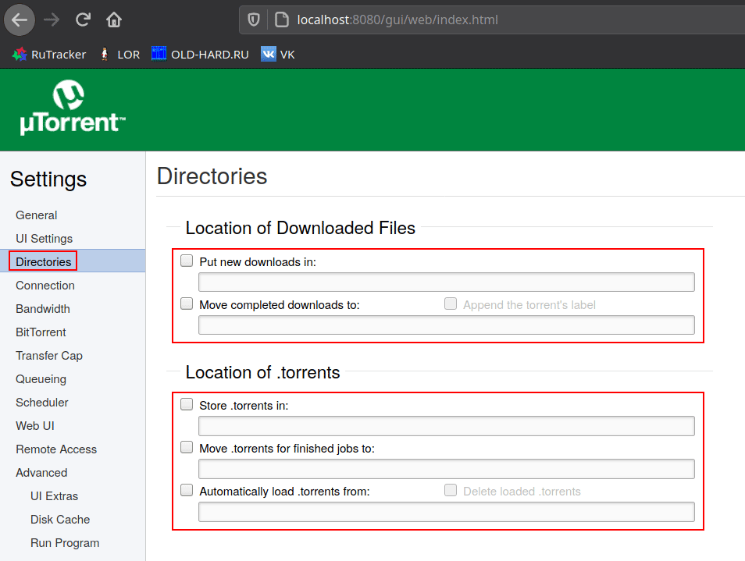The image size is (745, 561).
Task: Switch to the Bandwidth settings page
Action: [x=43, y=309]
